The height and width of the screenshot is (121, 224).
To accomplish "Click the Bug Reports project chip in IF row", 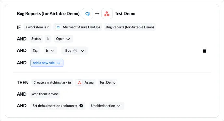I will point(130,27).
